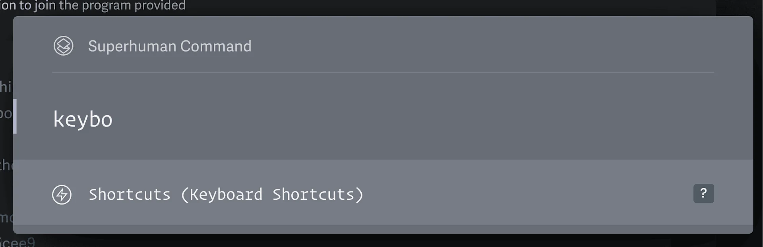Click the divider line under the palette header
Image resolution: width=763 pixels, height=247 pixels.
(381, 72)
